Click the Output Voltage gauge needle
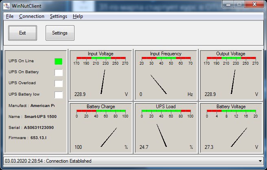267x170 pixels. 233,82
